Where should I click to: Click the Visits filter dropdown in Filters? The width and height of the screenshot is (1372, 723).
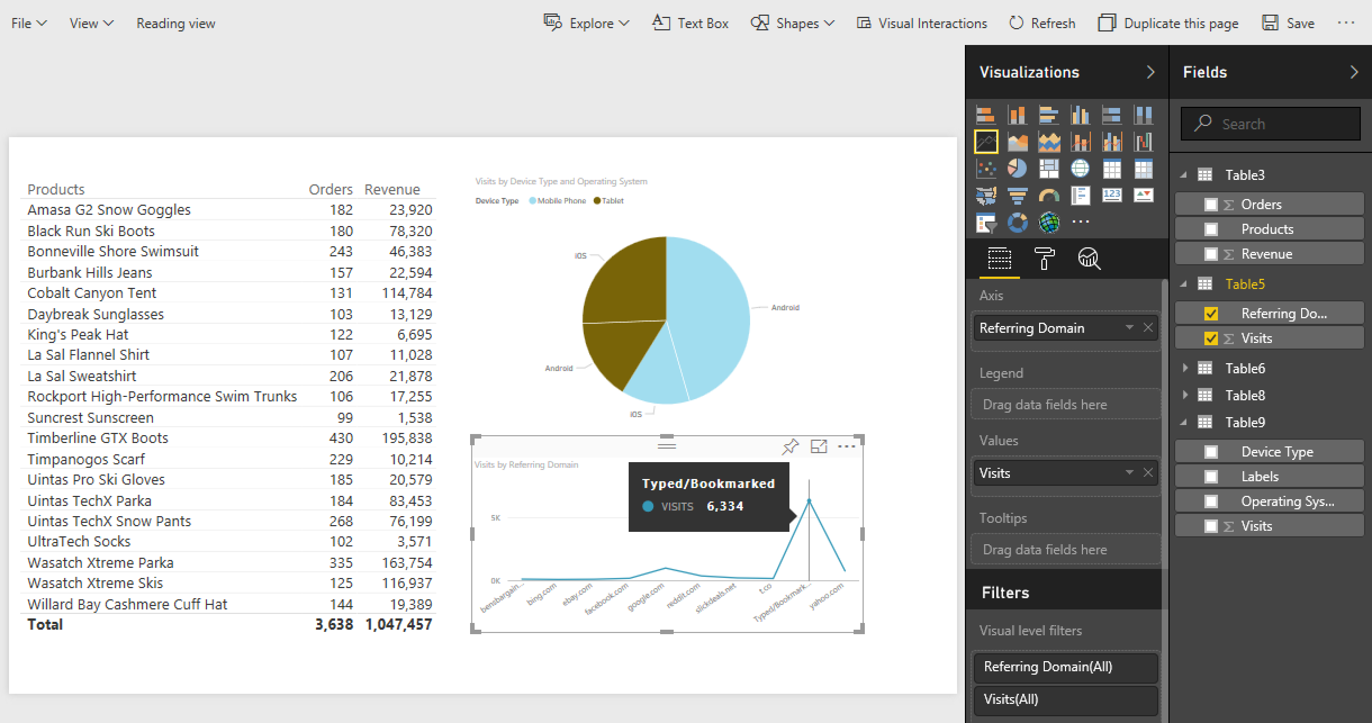coord(1066,698)
